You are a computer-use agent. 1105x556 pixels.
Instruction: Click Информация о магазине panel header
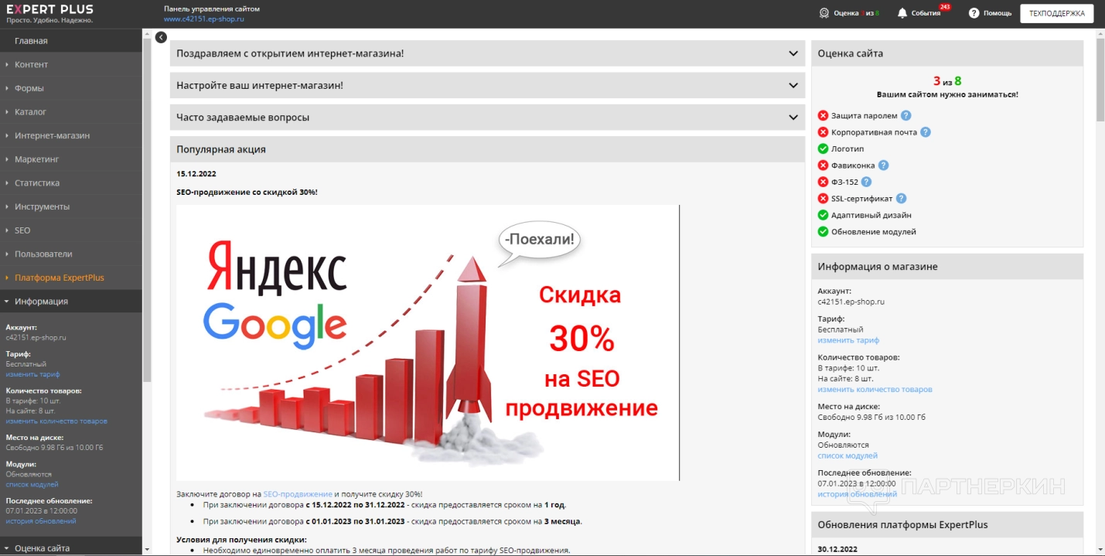click(947, 267)
